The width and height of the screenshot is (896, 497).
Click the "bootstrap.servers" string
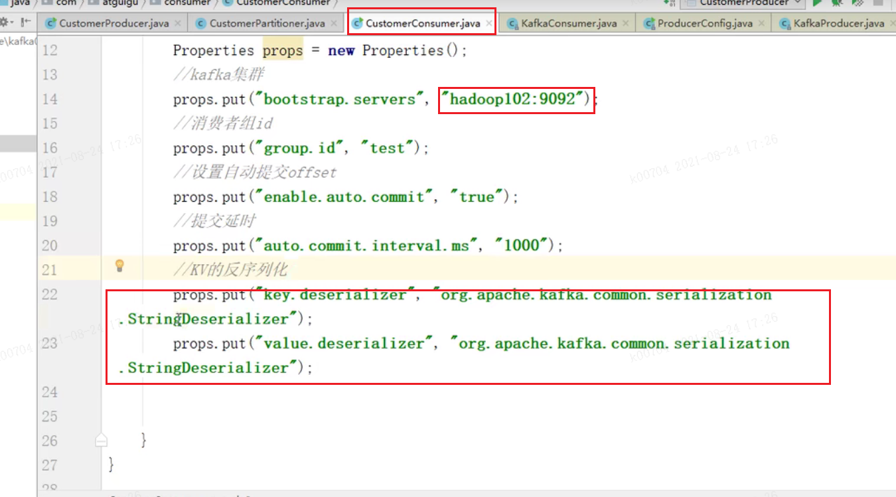click(x=340, y=100)
